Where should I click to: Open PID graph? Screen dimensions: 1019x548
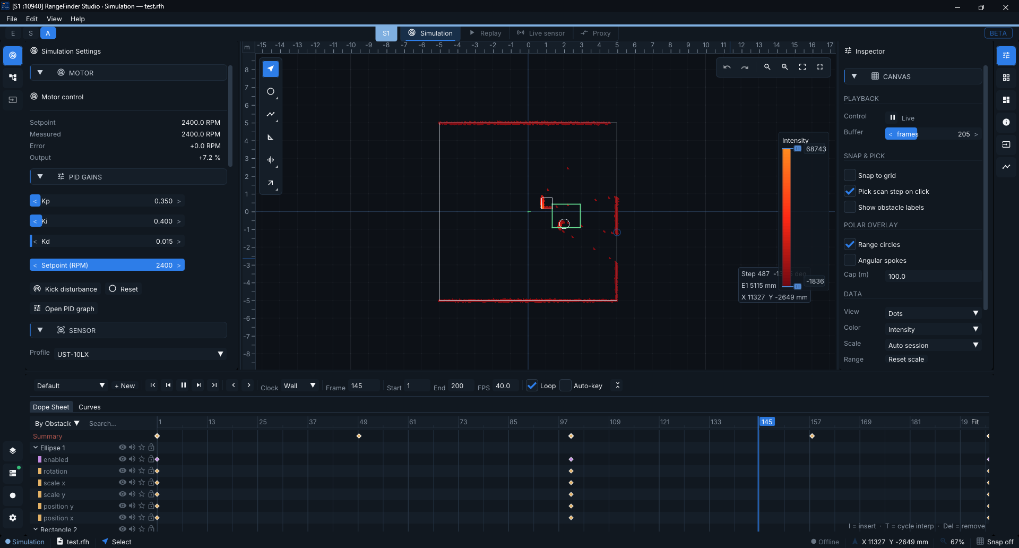[64, 309]
